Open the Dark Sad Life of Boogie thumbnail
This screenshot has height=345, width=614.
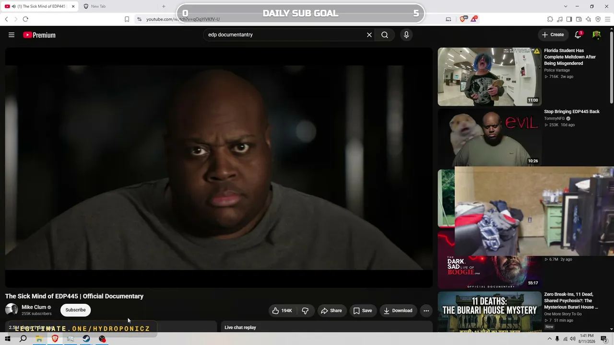[x=489, y=272]
